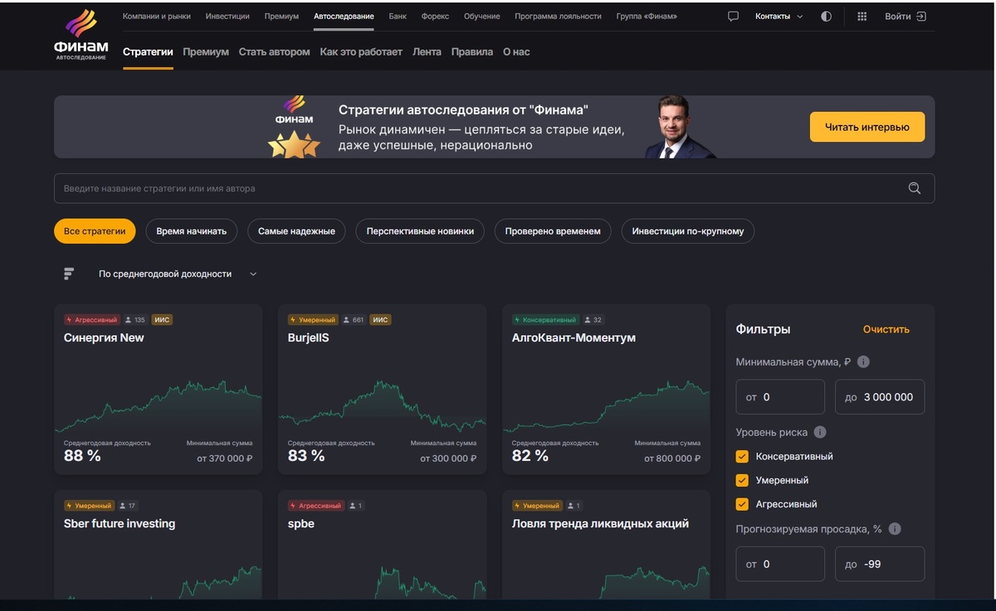Open the Синергия New strategy chart
Screen dimensions: 996x611
159,406
